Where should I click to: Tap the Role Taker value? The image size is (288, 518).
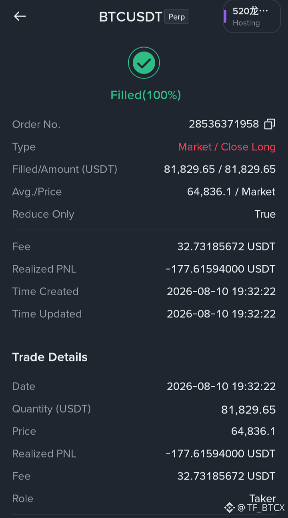coord(263,498)
